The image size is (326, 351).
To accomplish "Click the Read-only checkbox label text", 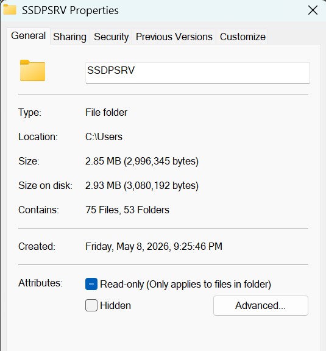I will tap(185, 285).
